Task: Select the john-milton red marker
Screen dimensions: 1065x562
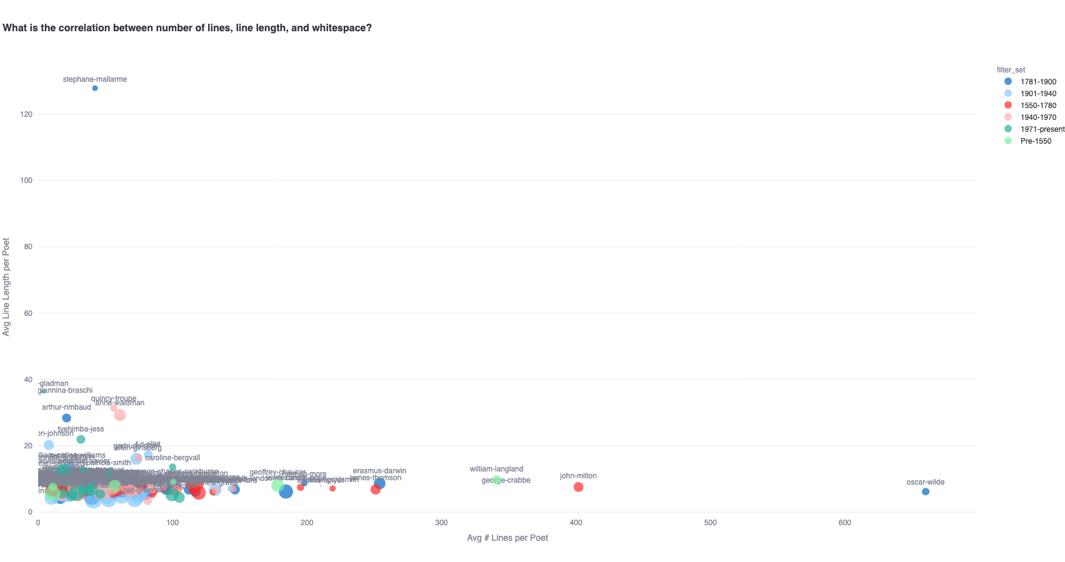Action: coord(578,487)
